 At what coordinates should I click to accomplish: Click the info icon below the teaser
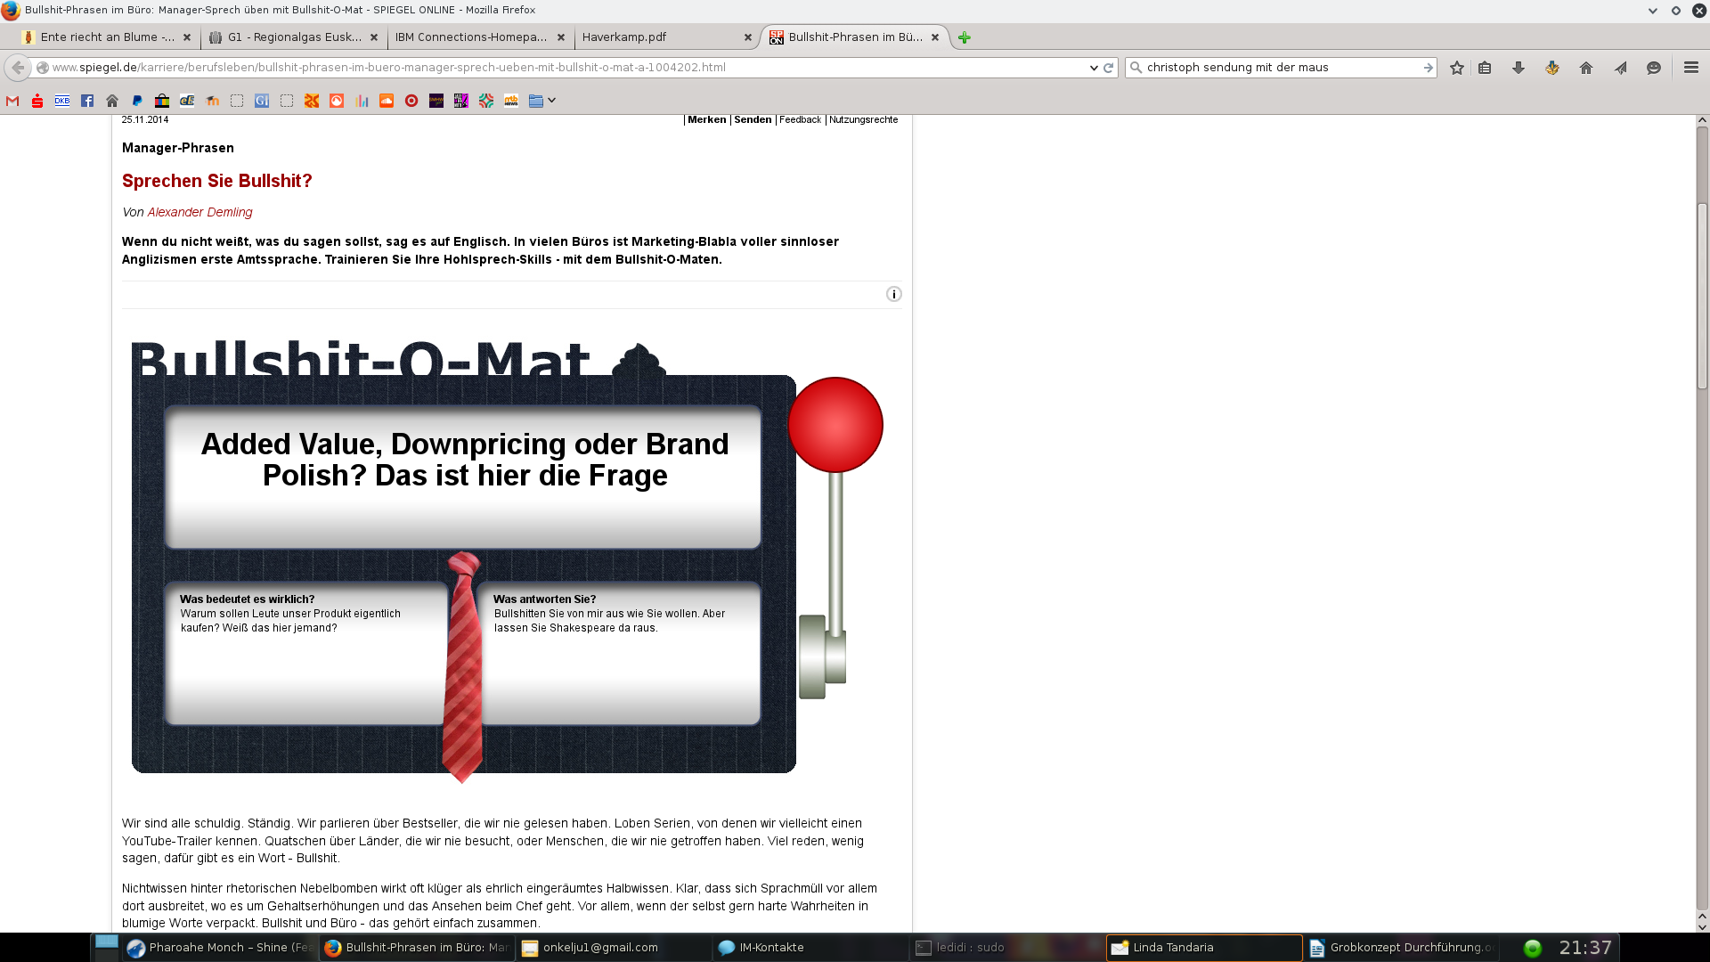(x=894, y=294)
